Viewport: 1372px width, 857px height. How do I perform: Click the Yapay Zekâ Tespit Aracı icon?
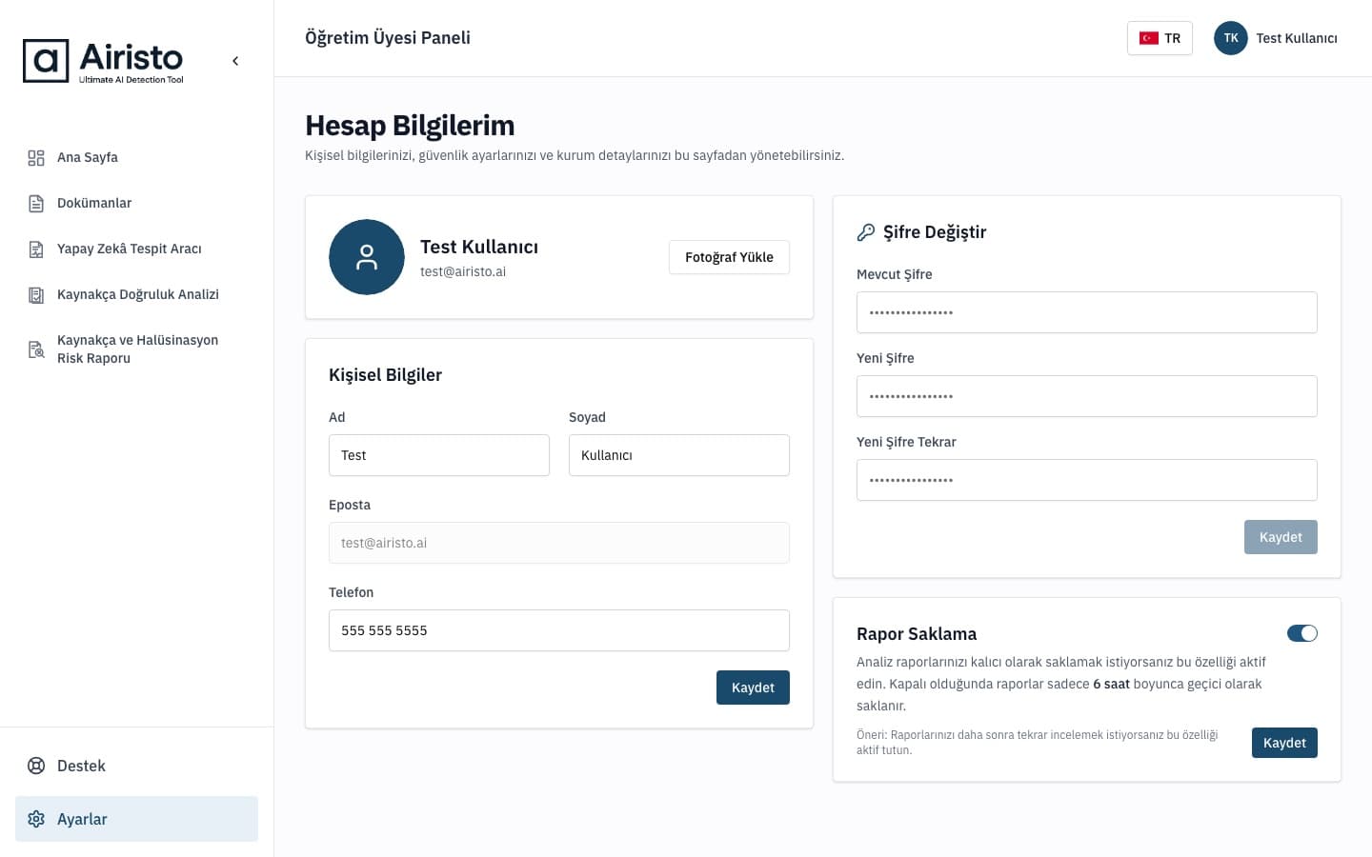point(36,249)
